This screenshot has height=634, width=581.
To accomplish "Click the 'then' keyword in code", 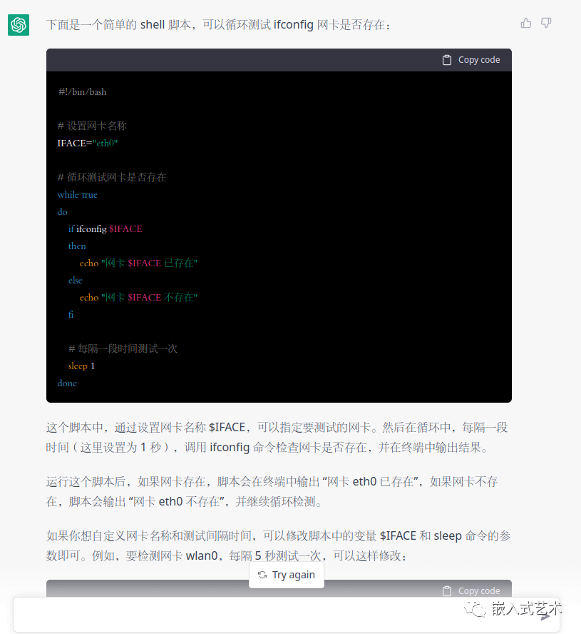I will 77,246.
